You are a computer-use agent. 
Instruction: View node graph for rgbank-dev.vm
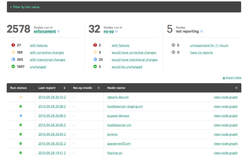tap(226, 97)
